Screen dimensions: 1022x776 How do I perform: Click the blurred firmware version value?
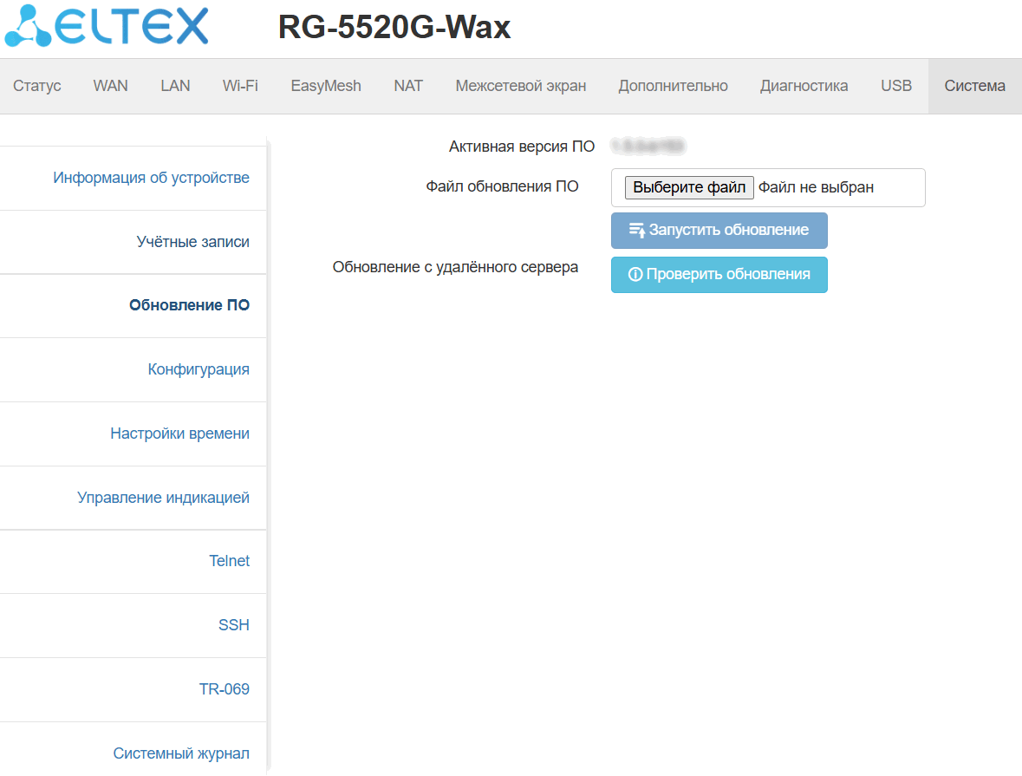[648, 146]
